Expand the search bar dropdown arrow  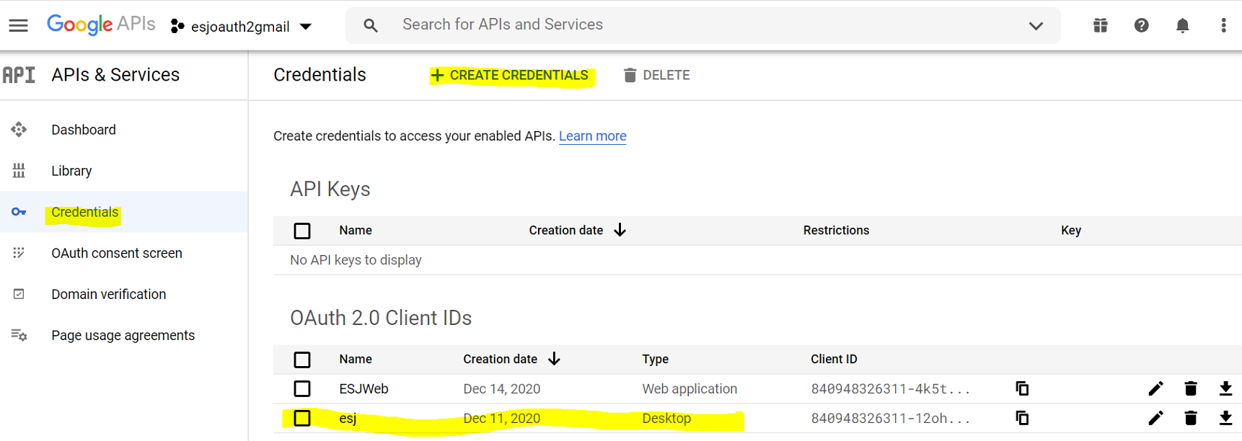(x=1036, y=26)
